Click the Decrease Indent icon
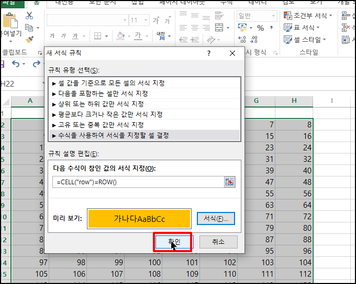Viewport: 356px width, 284px height. coord(183,40)
